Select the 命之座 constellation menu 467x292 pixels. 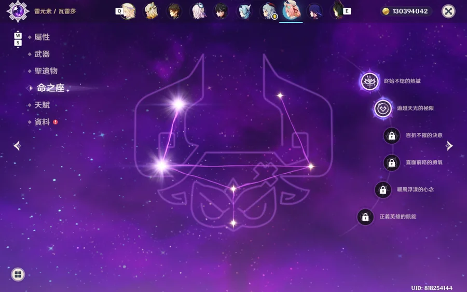(51, 88)
